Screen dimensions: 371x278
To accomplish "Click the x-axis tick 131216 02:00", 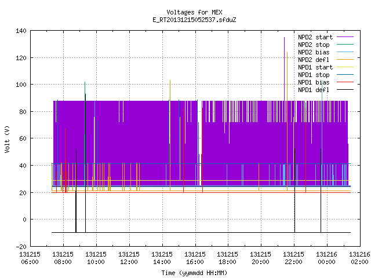I will click(359, 258).
